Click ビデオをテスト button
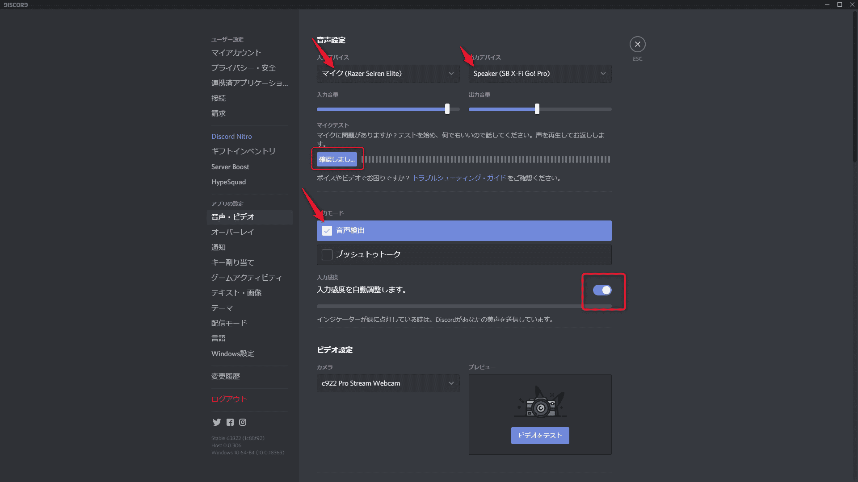 (x=540, y=436)
